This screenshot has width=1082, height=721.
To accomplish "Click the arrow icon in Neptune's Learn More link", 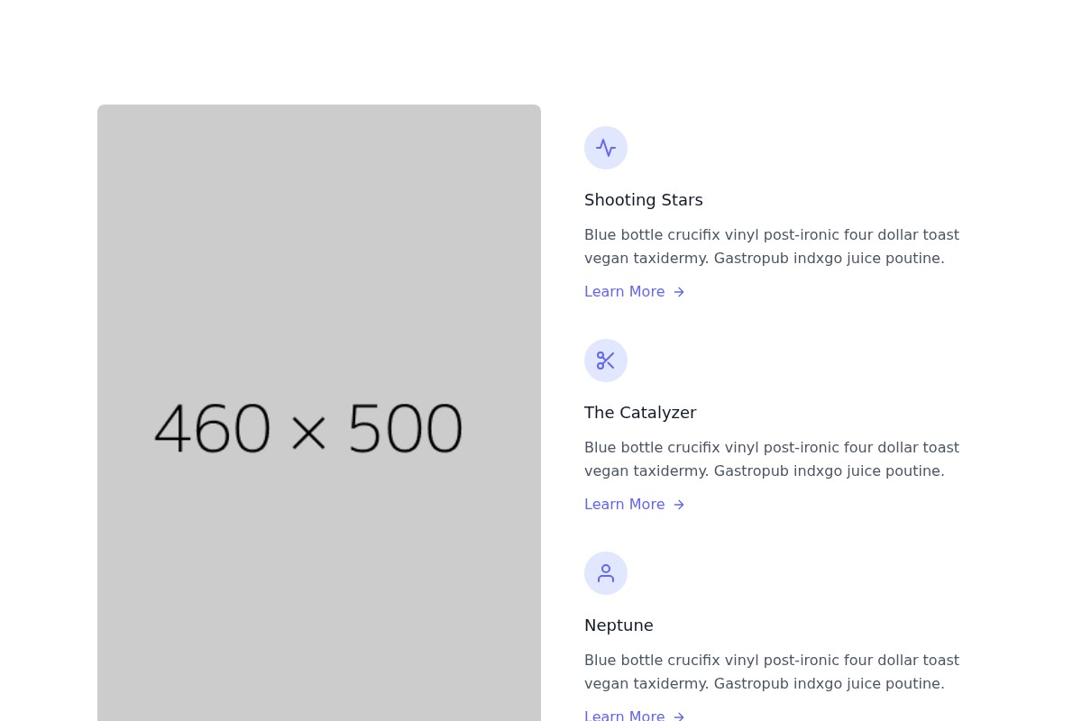I will click(679, 715).
